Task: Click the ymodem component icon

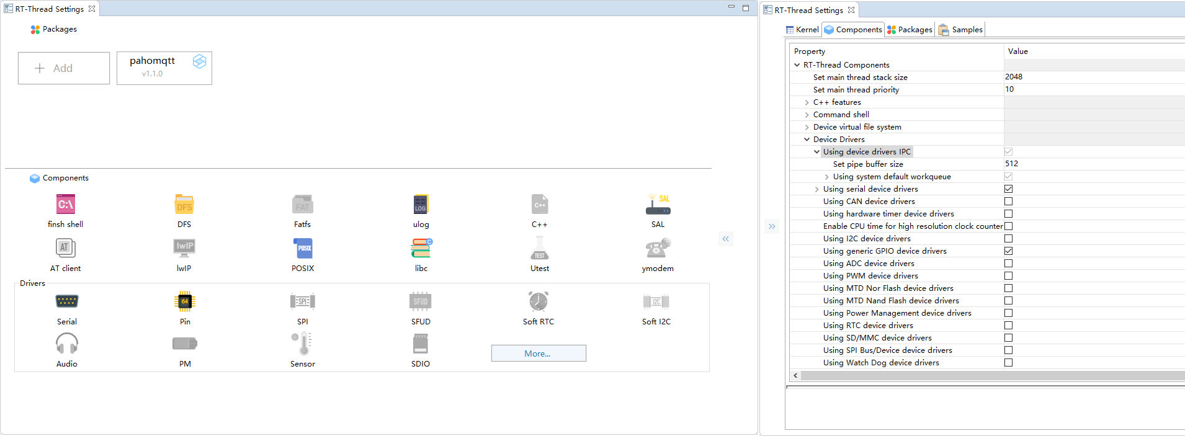Action: (x=658, y=248)
